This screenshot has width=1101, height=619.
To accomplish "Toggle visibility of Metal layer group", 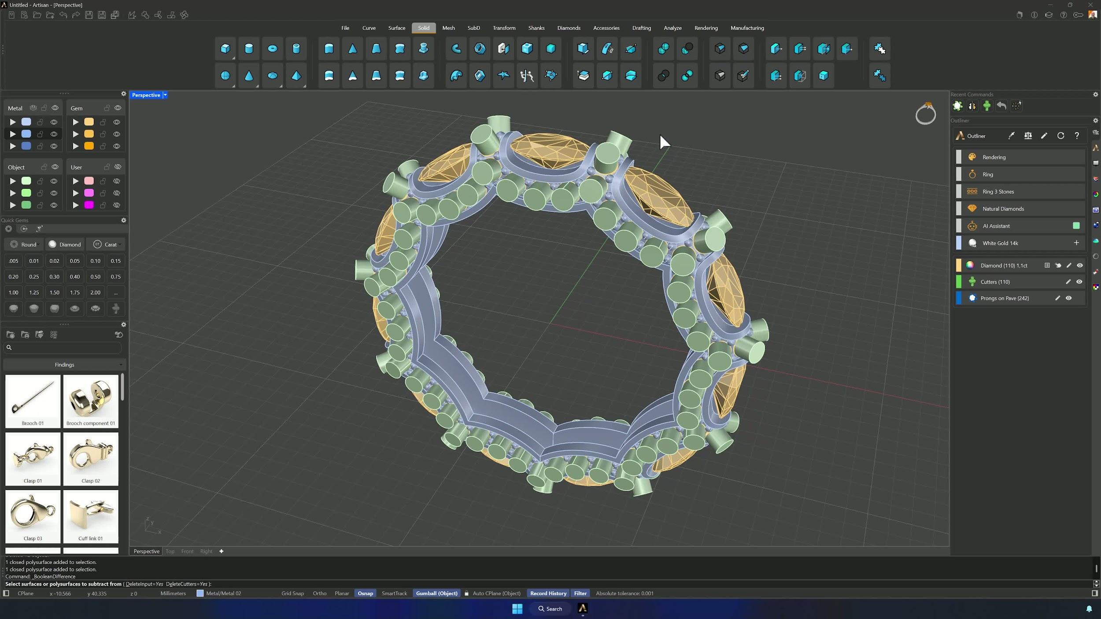I will click(55, 108).
